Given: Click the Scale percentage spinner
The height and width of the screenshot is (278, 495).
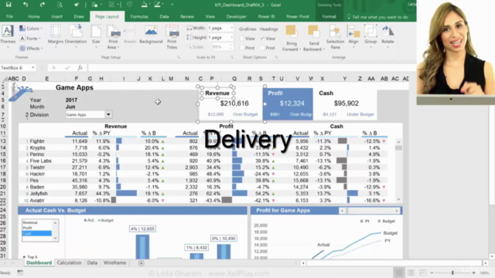Looking at the screenshot, I should coord(230,47).
